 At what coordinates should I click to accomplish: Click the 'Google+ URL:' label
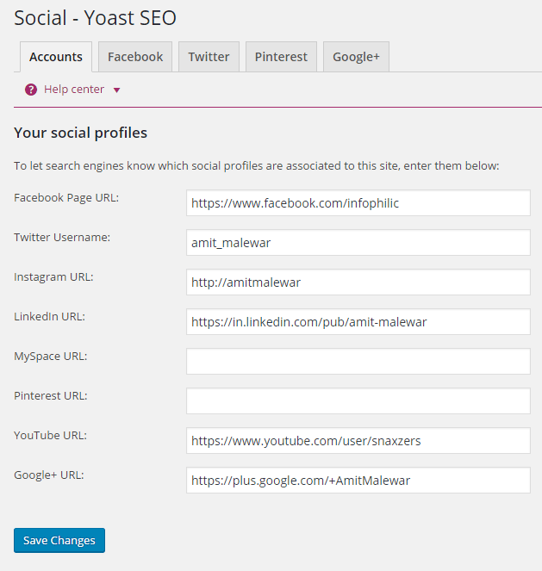pos(49,475)
